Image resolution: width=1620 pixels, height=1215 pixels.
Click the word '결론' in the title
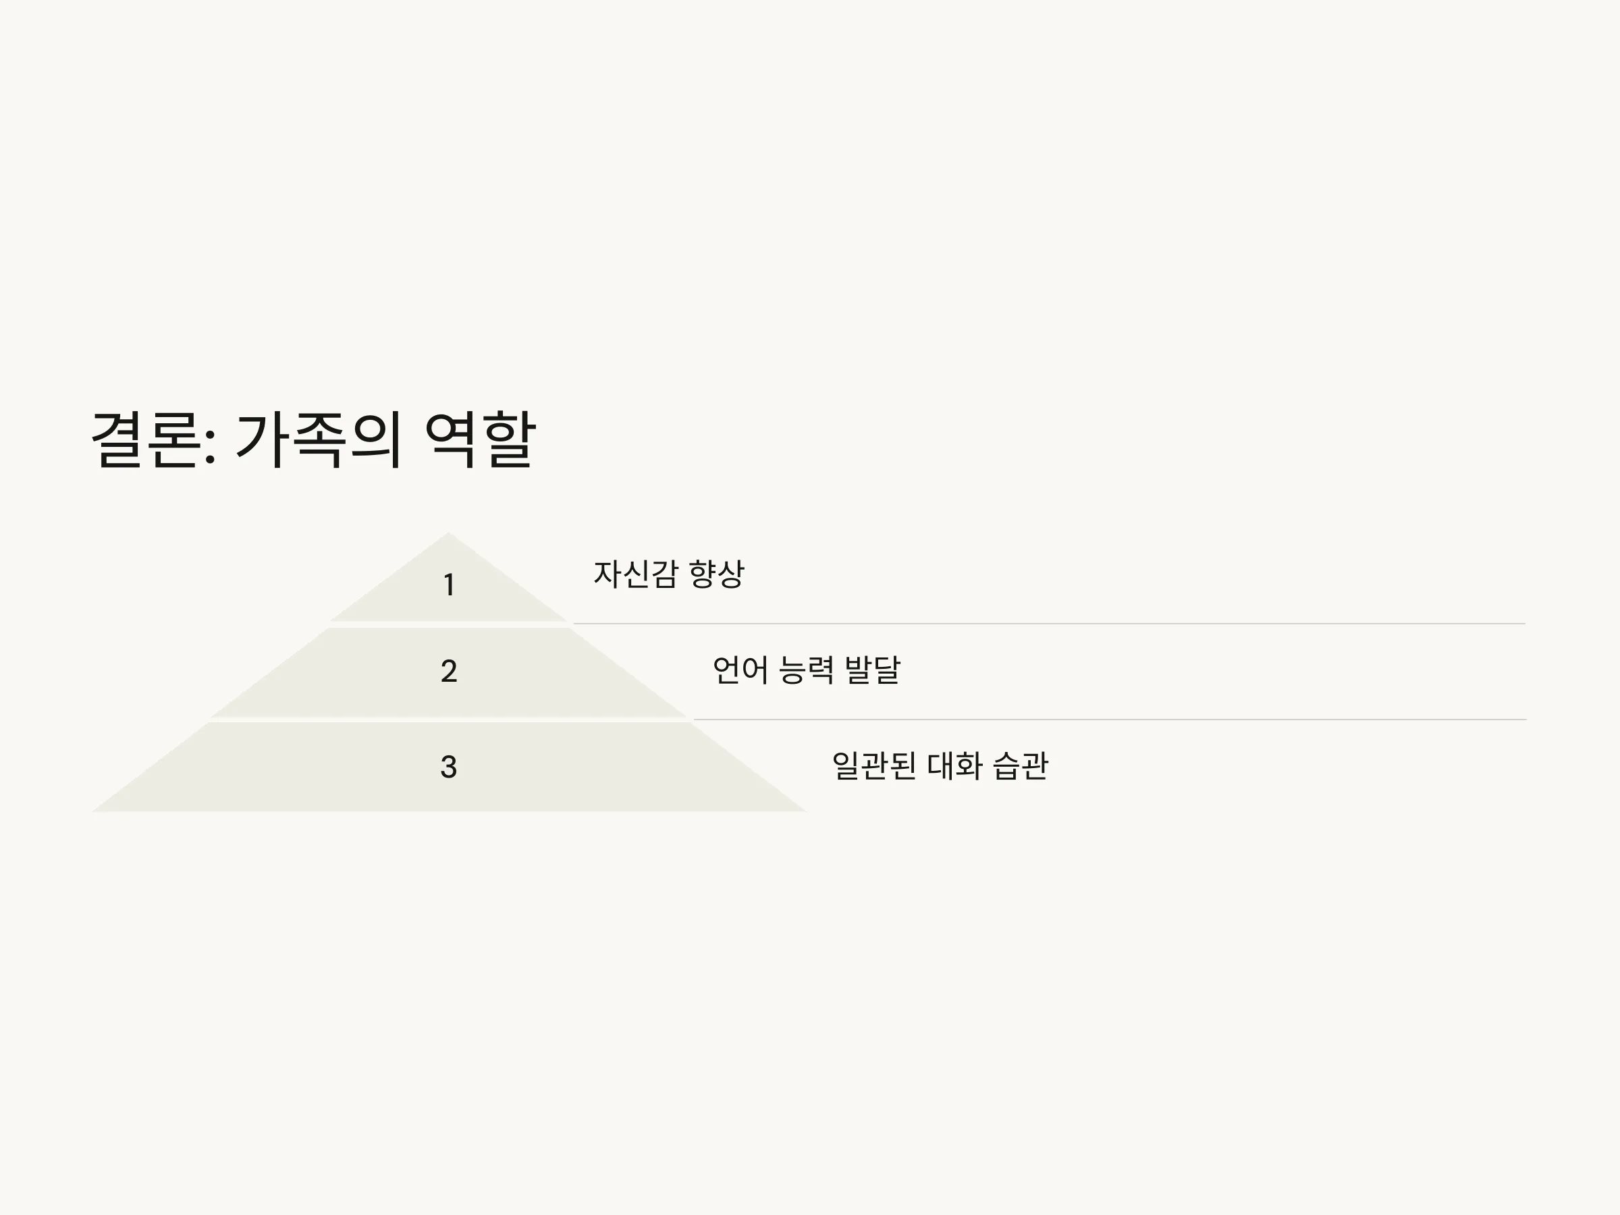click(x=146, y=439)
